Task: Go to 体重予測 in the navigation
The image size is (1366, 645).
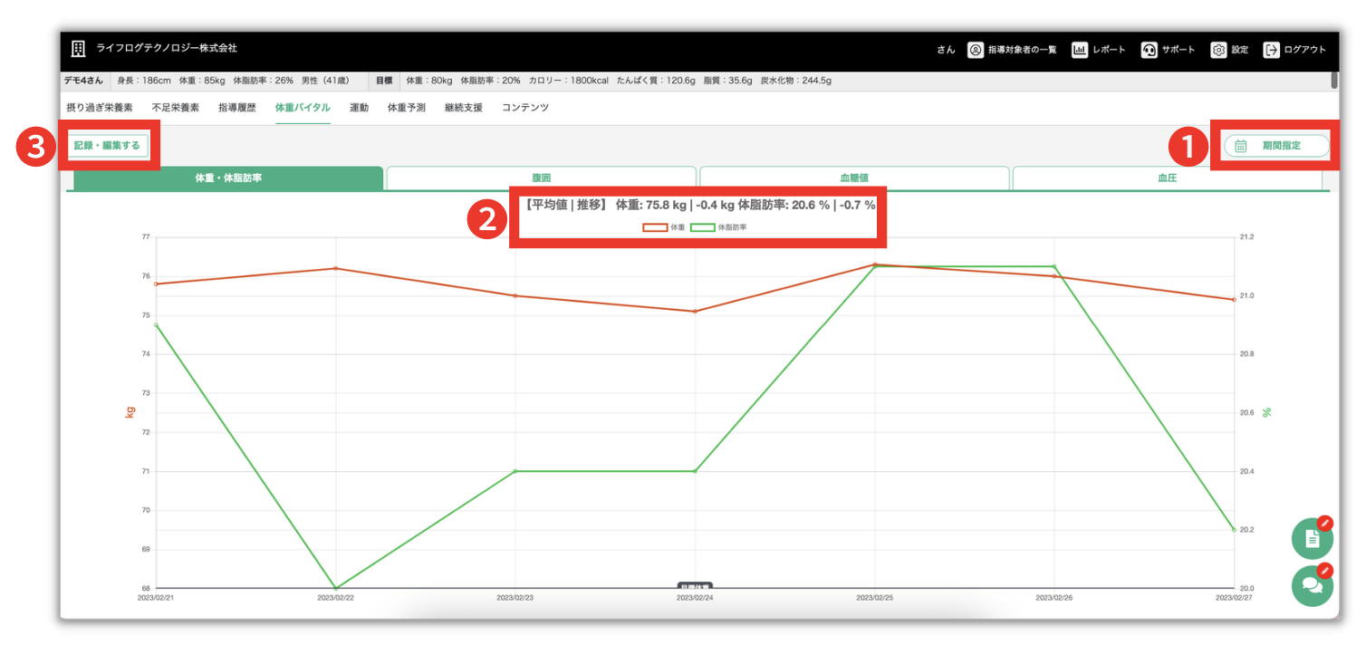Action: coord(407,108)
